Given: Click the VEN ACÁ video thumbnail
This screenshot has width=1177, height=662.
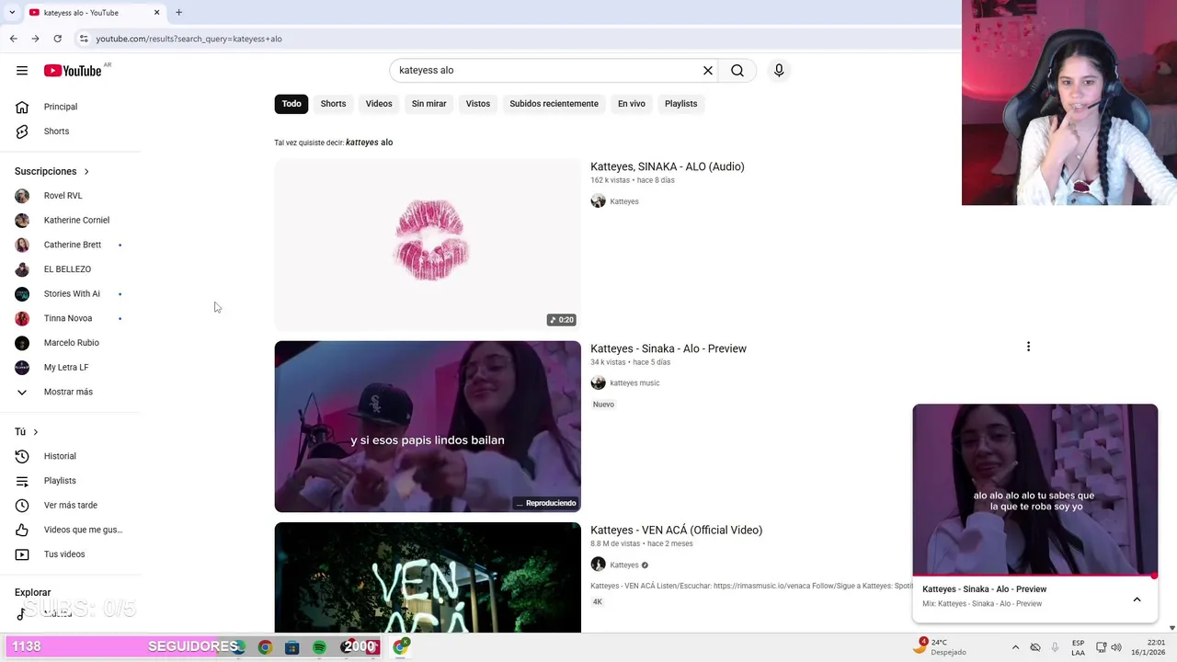Looking at the screenshot, I should pyautogui.click(x=428, y=577).
